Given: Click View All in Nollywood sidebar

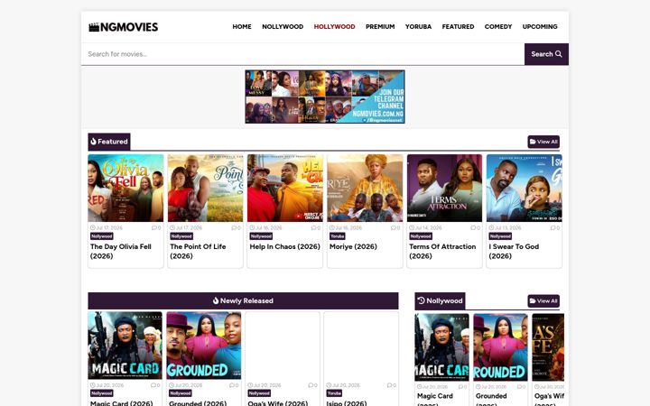Looking at the screenshot, I should 543,300.
